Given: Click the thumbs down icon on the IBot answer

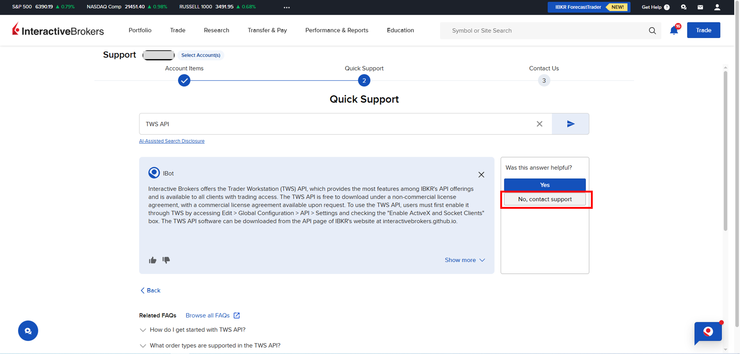Looking at the screenshot, I should pyautogui.click(x=166, y=260).
